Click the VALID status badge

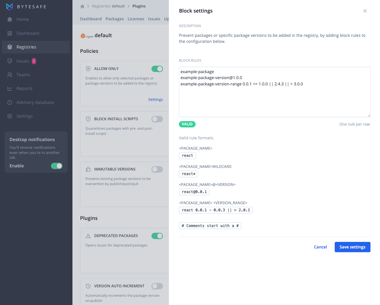187,124
